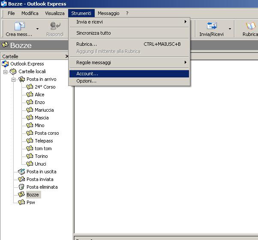Close the Cartelle pane
The width and height of the screenshot is (258, 240).
coord(67,56)
